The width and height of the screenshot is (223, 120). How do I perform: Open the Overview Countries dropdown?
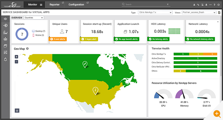pyautogui.click(x=34, y=18)
